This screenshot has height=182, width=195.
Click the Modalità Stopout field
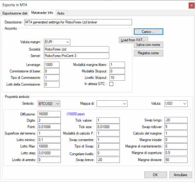pyautogui.click(x=117, y=71)
